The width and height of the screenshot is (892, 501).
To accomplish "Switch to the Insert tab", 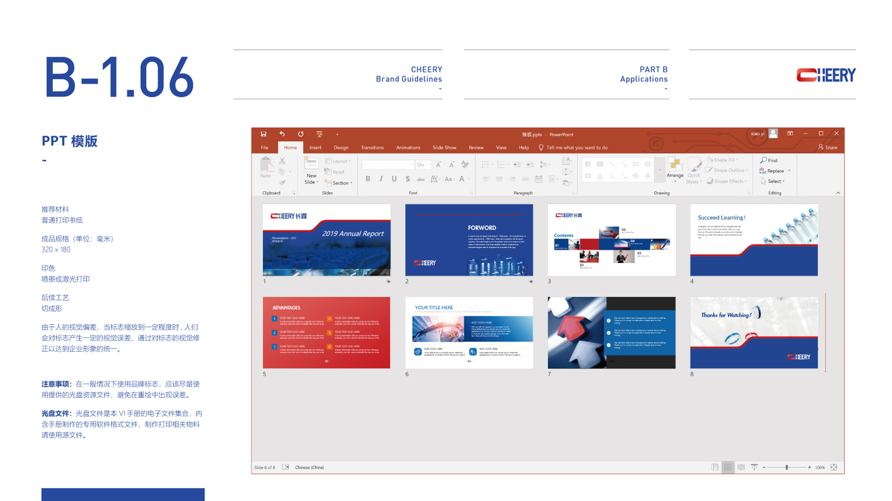I will (315, 147).
